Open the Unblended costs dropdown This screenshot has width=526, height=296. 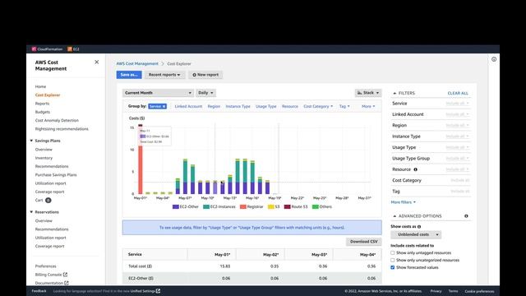pos(416,234)
